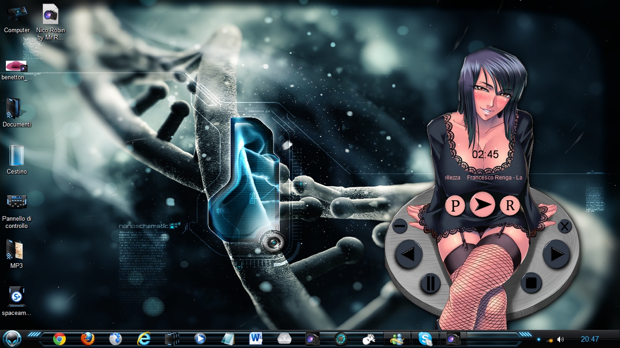Screen dimensions: 620x348
Task: Click the pink R button on player
Action: pos(510,206)
